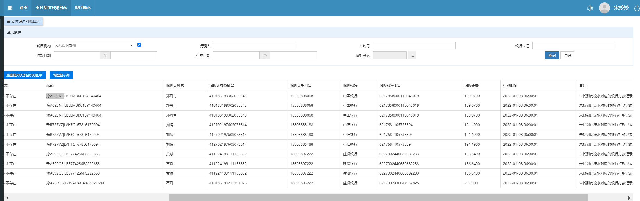Click the 清除 button
Viewport: 640px width, 201px height.
click(x=567, y=55)
